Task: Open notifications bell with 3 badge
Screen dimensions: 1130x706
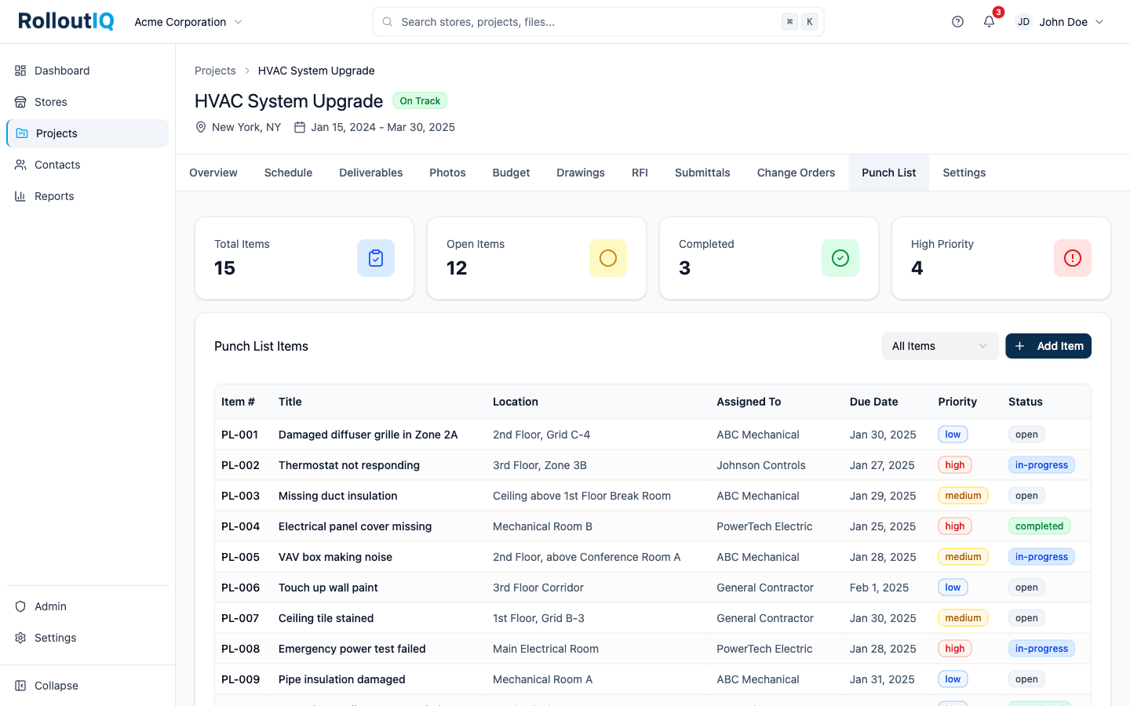Action: pyautogui.click(x=990, y=22)
